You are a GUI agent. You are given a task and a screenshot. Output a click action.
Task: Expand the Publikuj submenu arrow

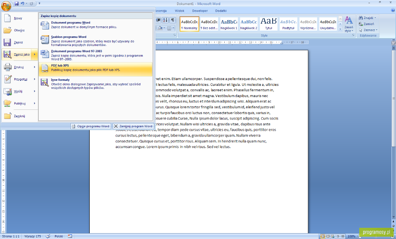[x=34, y=103]
